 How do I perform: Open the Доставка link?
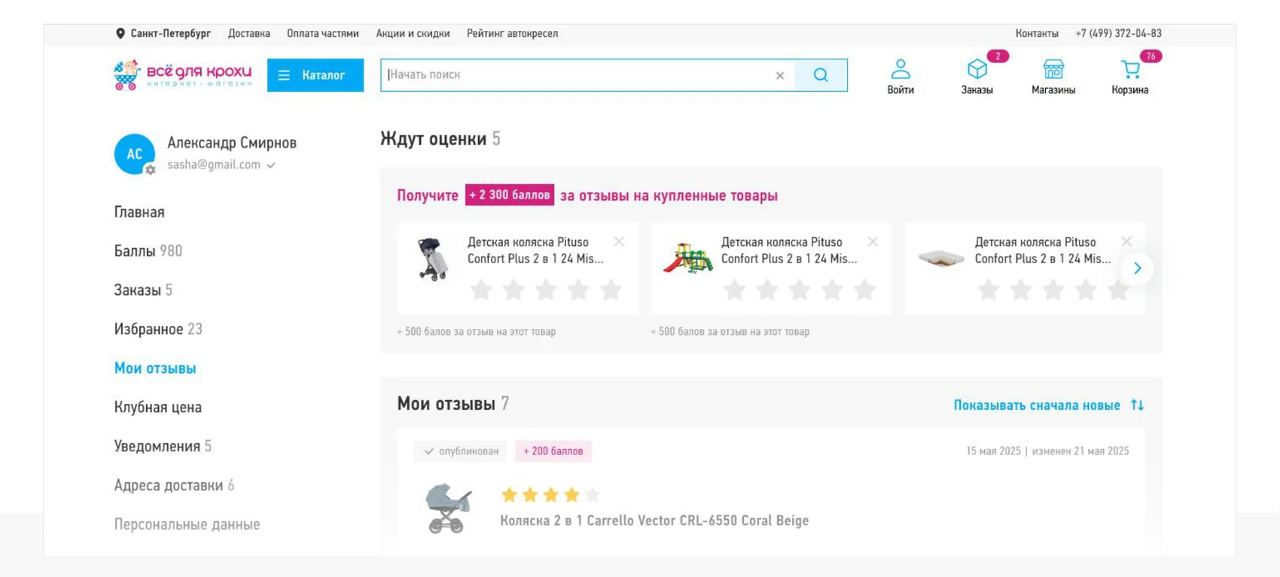pos(249,34)
